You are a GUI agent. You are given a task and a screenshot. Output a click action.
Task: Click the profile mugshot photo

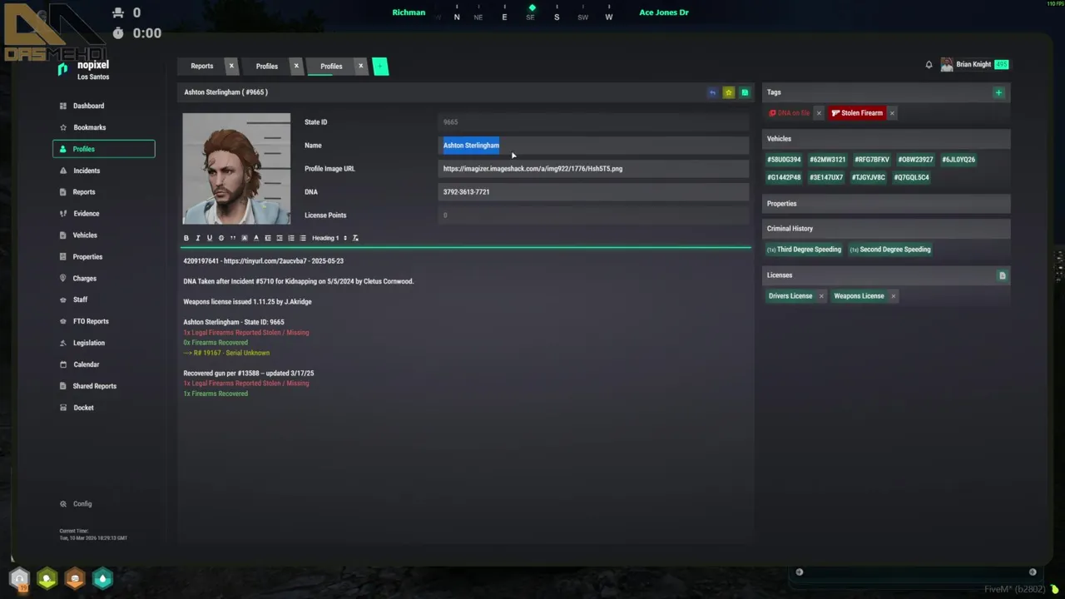[236, 169]
